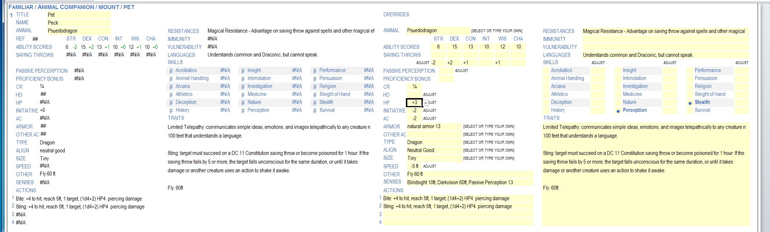
Task: Click the # marker beside Arcana skill
Action: (171, 87)
